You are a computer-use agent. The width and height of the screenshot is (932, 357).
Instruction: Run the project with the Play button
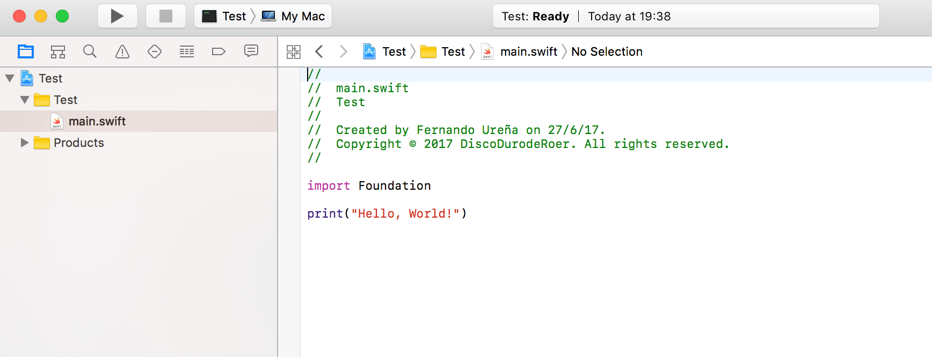118,16
